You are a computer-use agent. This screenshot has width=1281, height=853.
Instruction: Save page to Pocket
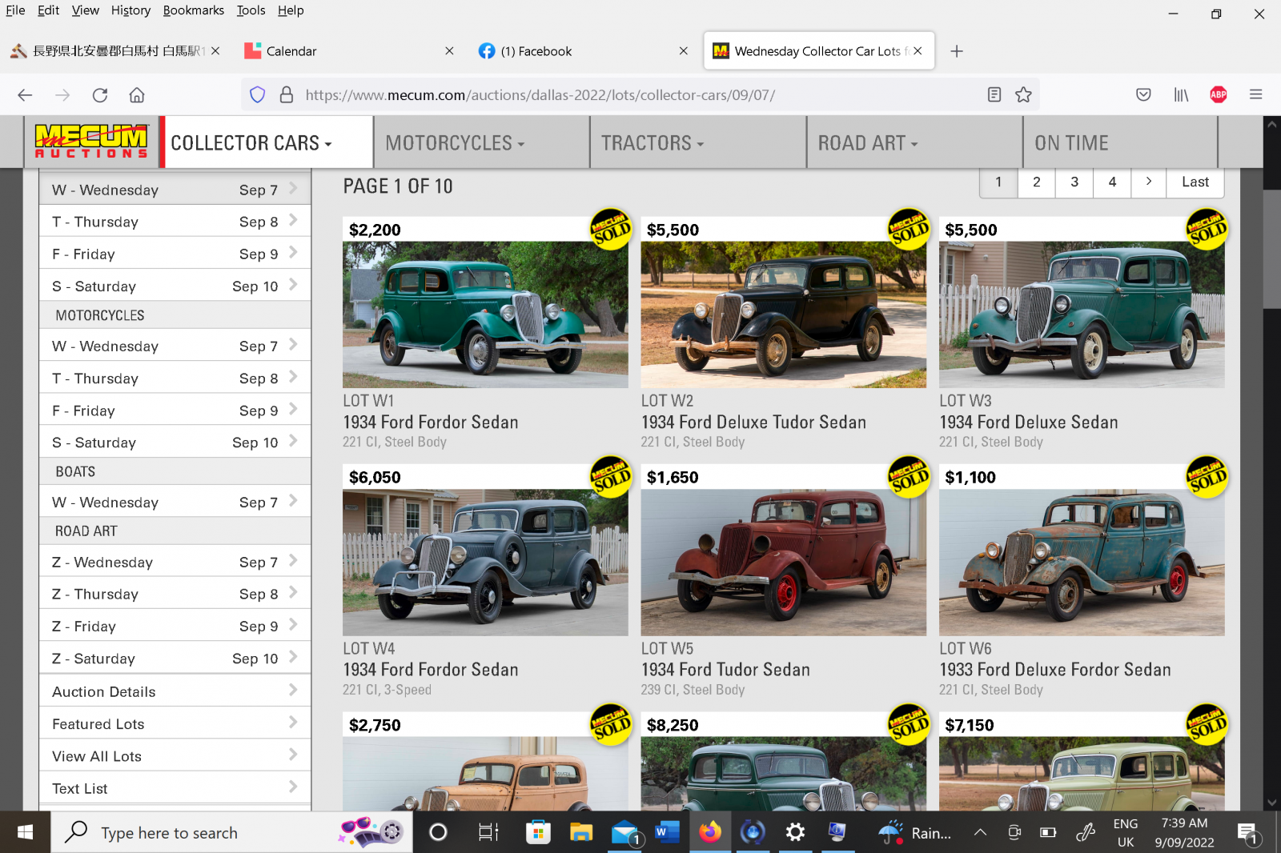point(1143,95)
